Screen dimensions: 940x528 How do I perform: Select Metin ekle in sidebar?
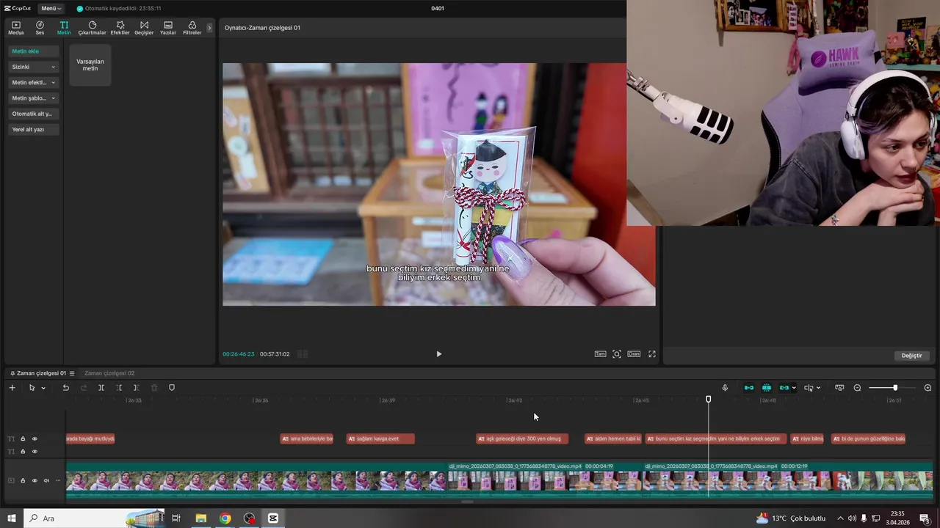point(34,51)
